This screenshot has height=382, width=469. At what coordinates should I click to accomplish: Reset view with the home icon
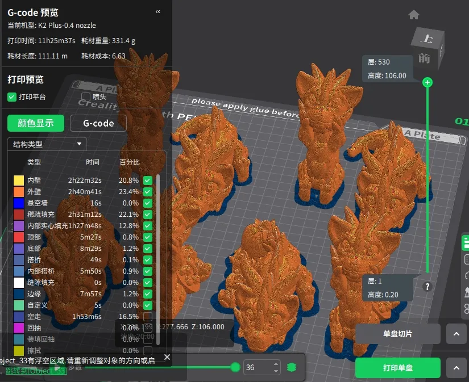coord(414,15)
